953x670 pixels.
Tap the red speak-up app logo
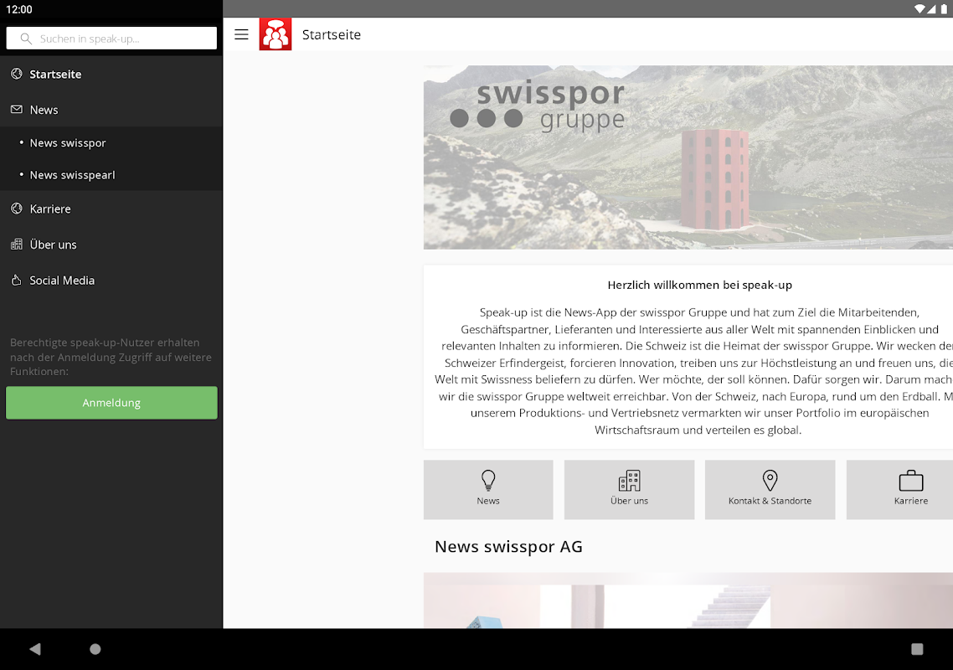pyautogui.click(x=276, y=34)
